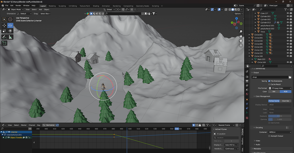Viewport: 294px width, 153px height.
Task: Click the Override color management button
Action: [285, 101]
